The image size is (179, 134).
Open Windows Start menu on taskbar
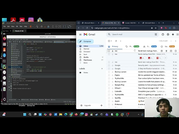[x=25, y=114]
